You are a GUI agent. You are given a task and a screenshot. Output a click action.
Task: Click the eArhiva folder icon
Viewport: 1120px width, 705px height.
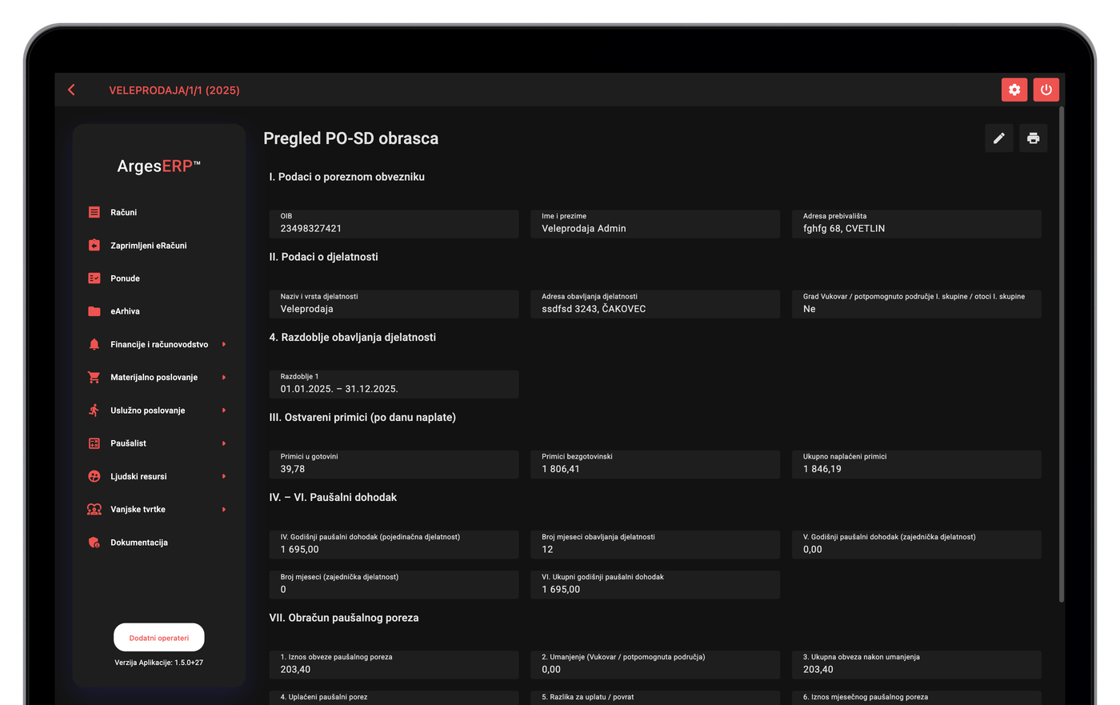click(94, 311)
